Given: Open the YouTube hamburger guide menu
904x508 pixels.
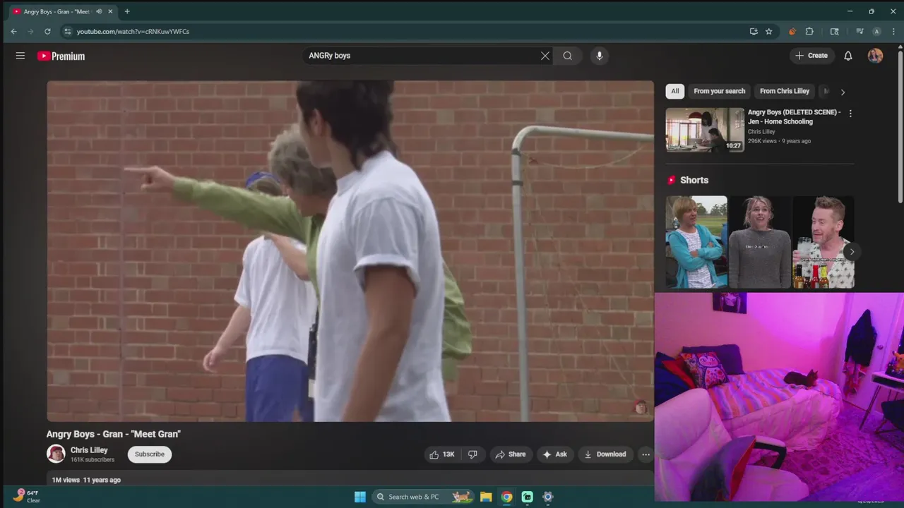Looking at the screenshot, I should pyautogui.click(x=20, y=56).
